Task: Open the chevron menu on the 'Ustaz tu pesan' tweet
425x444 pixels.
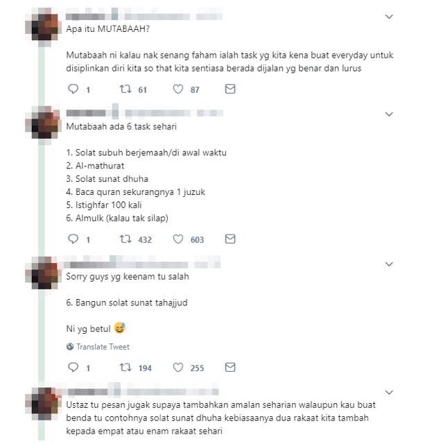Action: (x=390, y=393)
